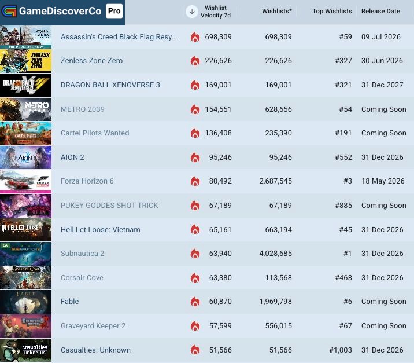Click the Fable cover thumbnail
The image size is (414, 363).
coord(25,302)
